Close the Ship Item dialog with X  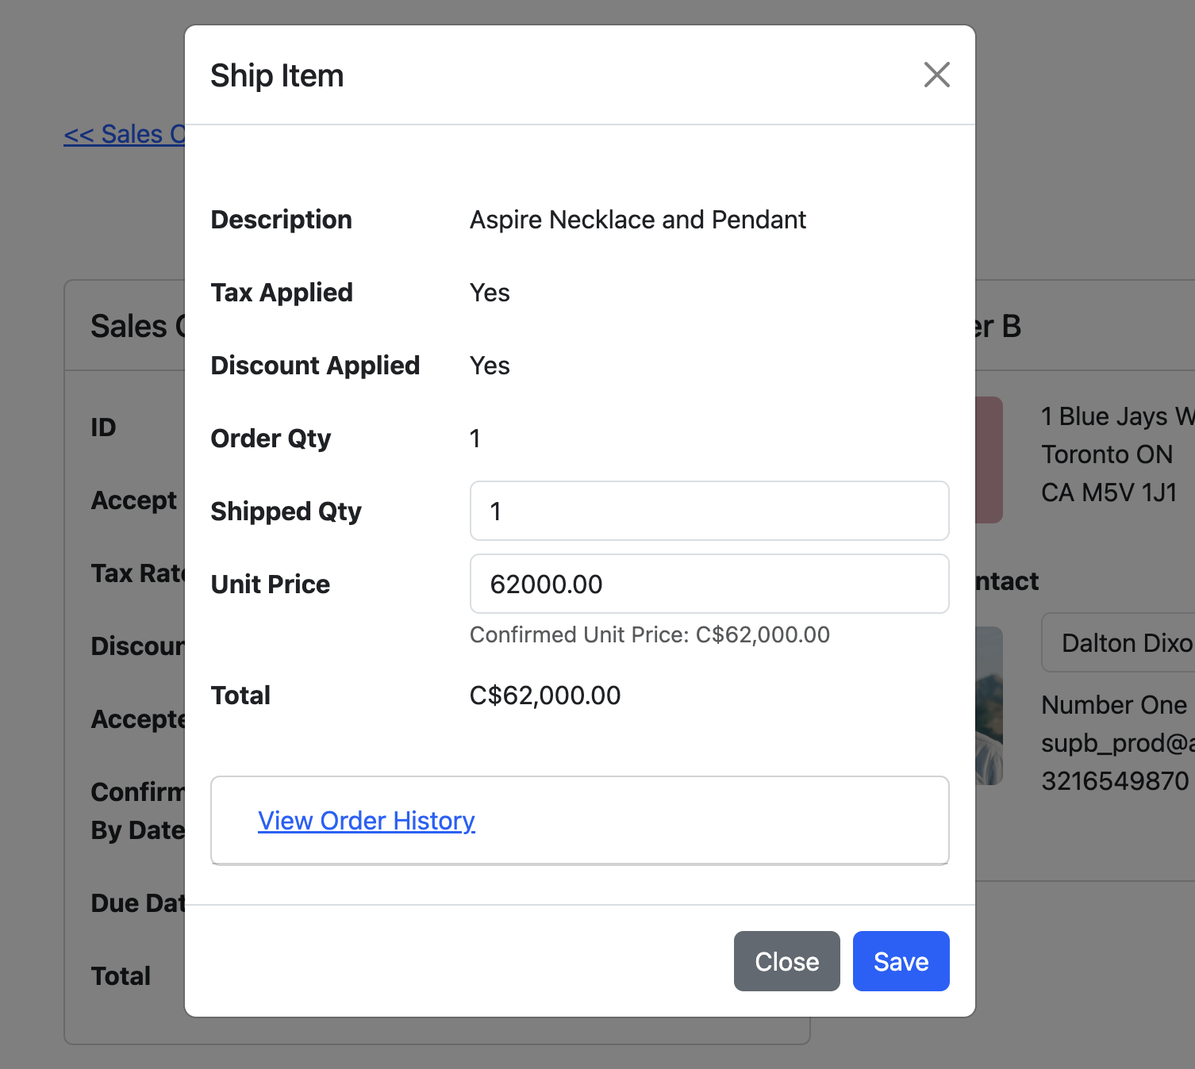[936, 75]
